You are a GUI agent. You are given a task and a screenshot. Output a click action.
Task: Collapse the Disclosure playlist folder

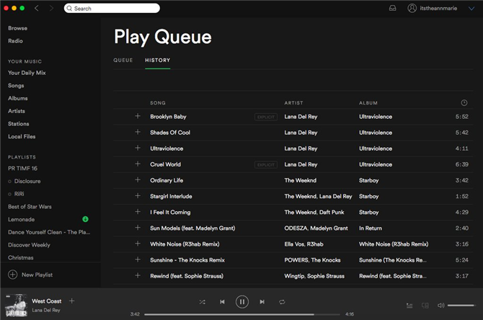10,182
